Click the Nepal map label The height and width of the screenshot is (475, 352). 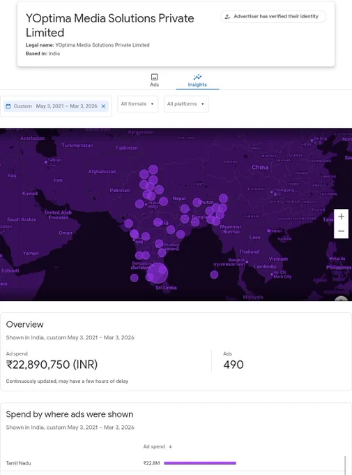coord(179,198)
